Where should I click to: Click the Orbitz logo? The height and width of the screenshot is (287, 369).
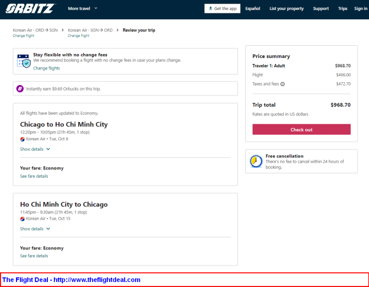tap(30, 8)
